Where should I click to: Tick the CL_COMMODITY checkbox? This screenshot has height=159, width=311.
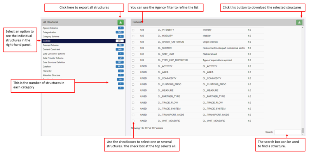click(133, 78)
